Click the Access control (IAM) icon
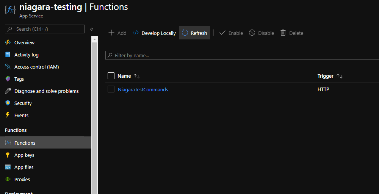 (8, 67)
